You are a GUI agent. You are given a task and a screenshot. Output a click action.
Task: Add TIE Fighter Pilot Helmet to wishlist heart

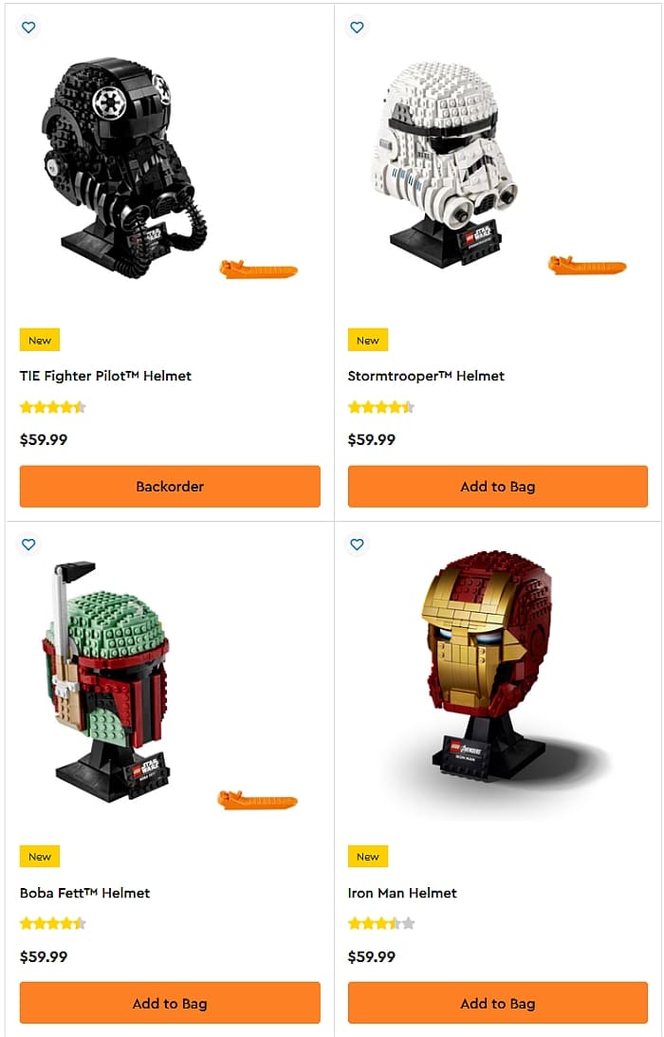coord(28,28)
